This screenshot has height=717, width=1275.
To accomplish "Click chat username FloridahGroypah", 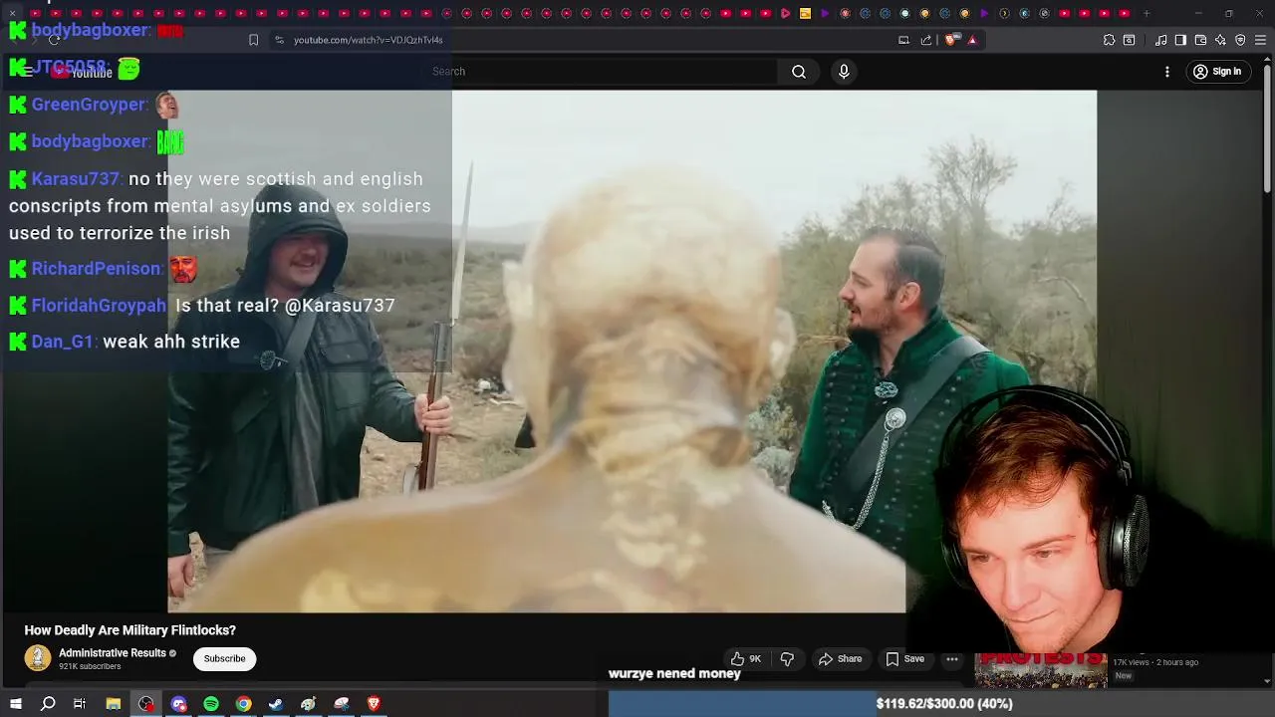I will (x=99, y=306).
